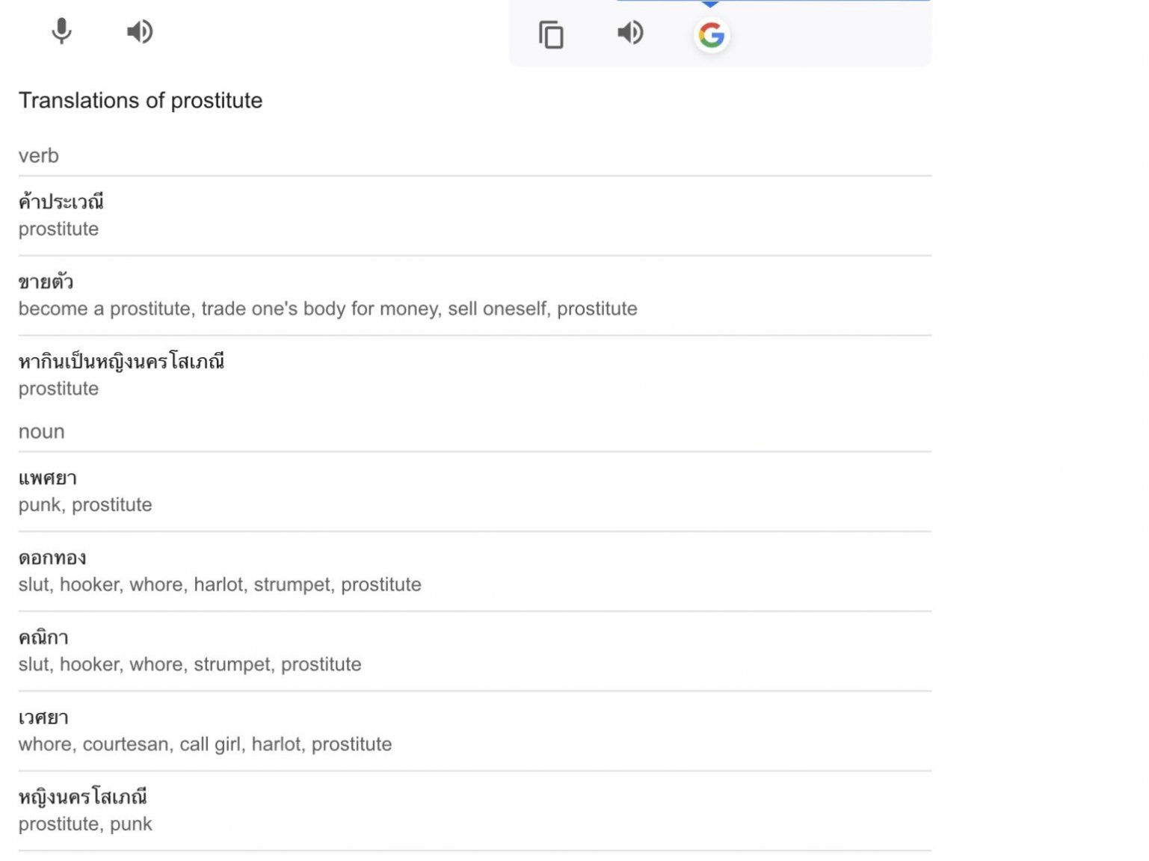The height and width of the screenshot is (861, 1149).
Task: Pick the noun translation แพศยา
Action: pyautogui.click(x=48, y=478)
